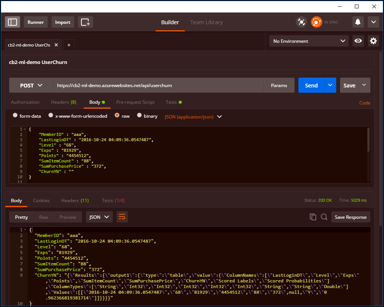This screenshot has width=384, height=307.
Task: Collapse request body JSON at line 1
Action: coord(25,129)
